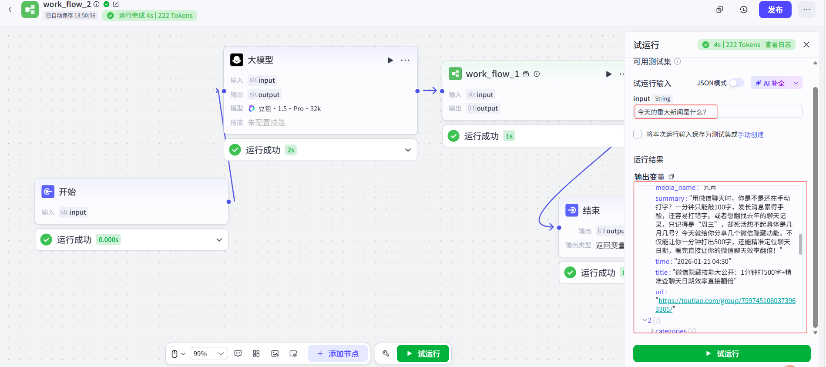Viewport: 826px width, 367px height.
Task: Click the 手动创建 link
Action: [751, 135]
